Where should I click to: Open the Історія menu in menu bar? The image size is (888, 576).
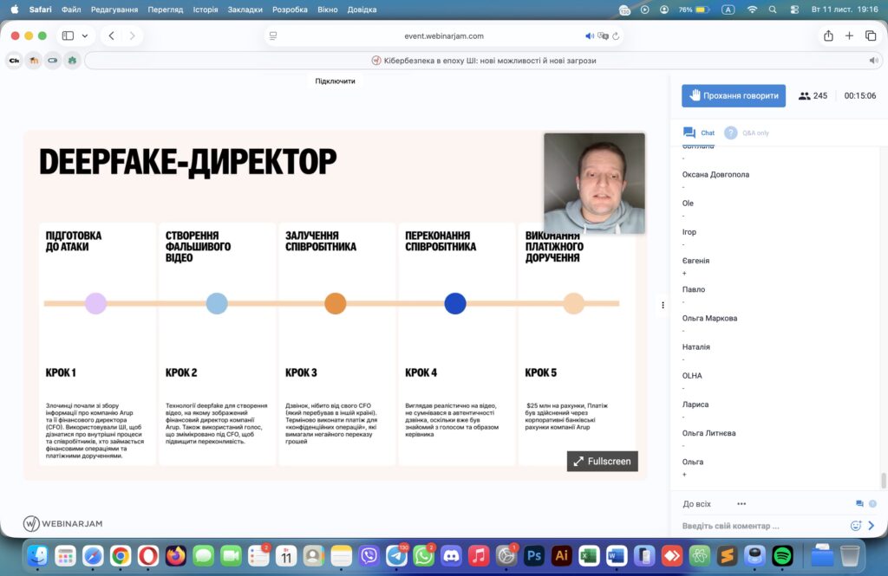[206, 10]
